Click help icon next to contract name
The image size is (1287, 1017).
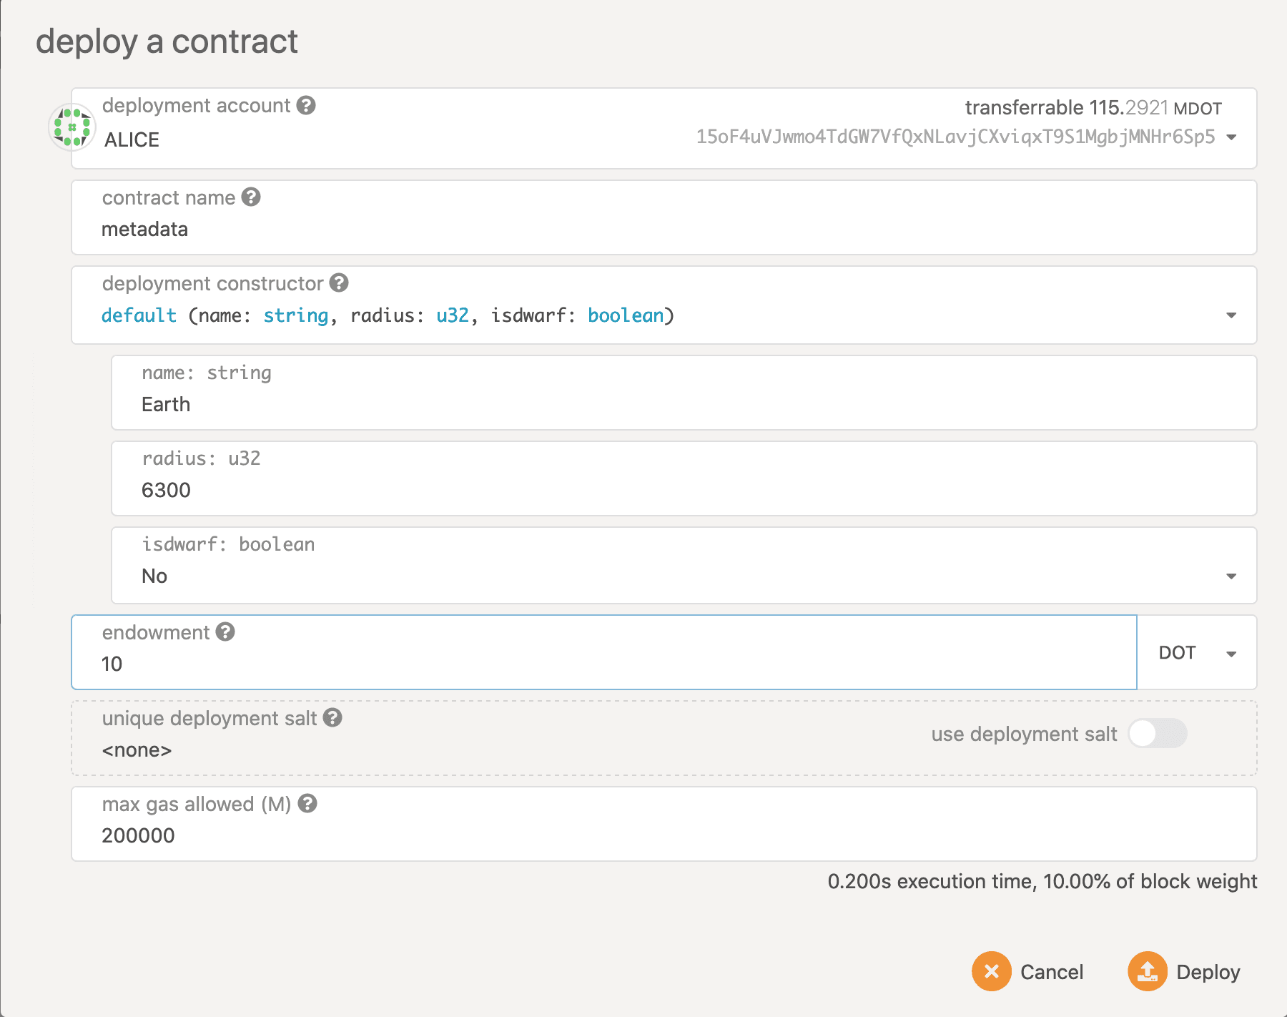pos(251,197)
